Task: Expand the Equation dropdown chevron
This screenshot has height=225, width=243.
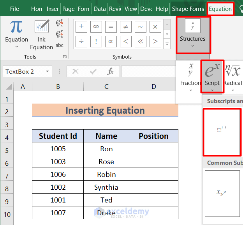Action: 17,47
